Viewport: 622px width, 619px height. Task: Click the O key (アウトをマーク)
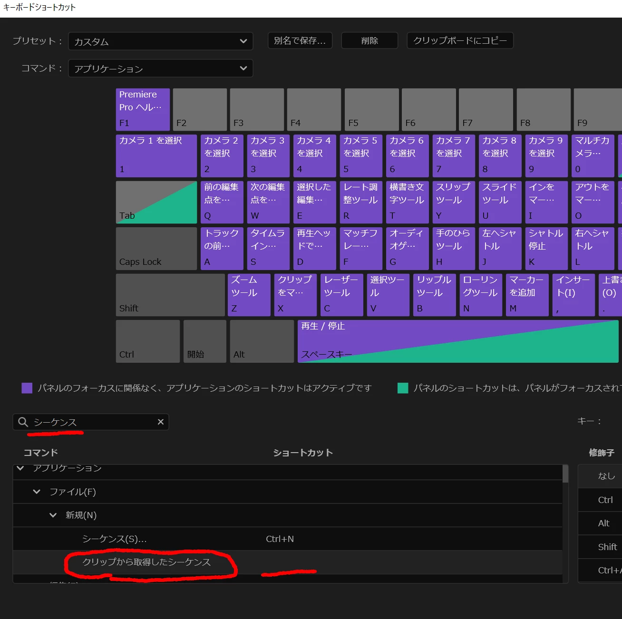(593, 202)
